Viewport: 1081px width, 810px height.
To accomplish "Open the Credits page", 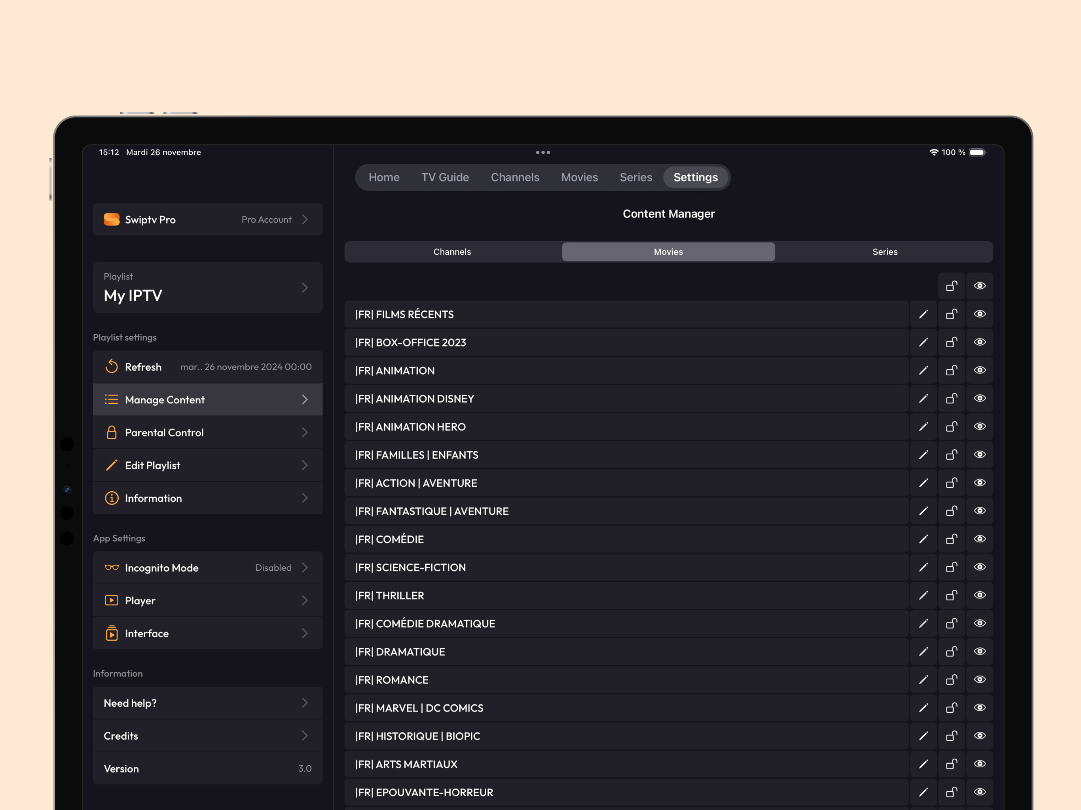I will (207, 736).
